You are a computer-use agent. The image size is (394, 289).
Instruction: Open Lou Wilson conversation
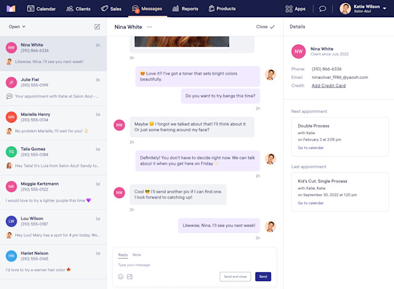click(x=54, y=227)
